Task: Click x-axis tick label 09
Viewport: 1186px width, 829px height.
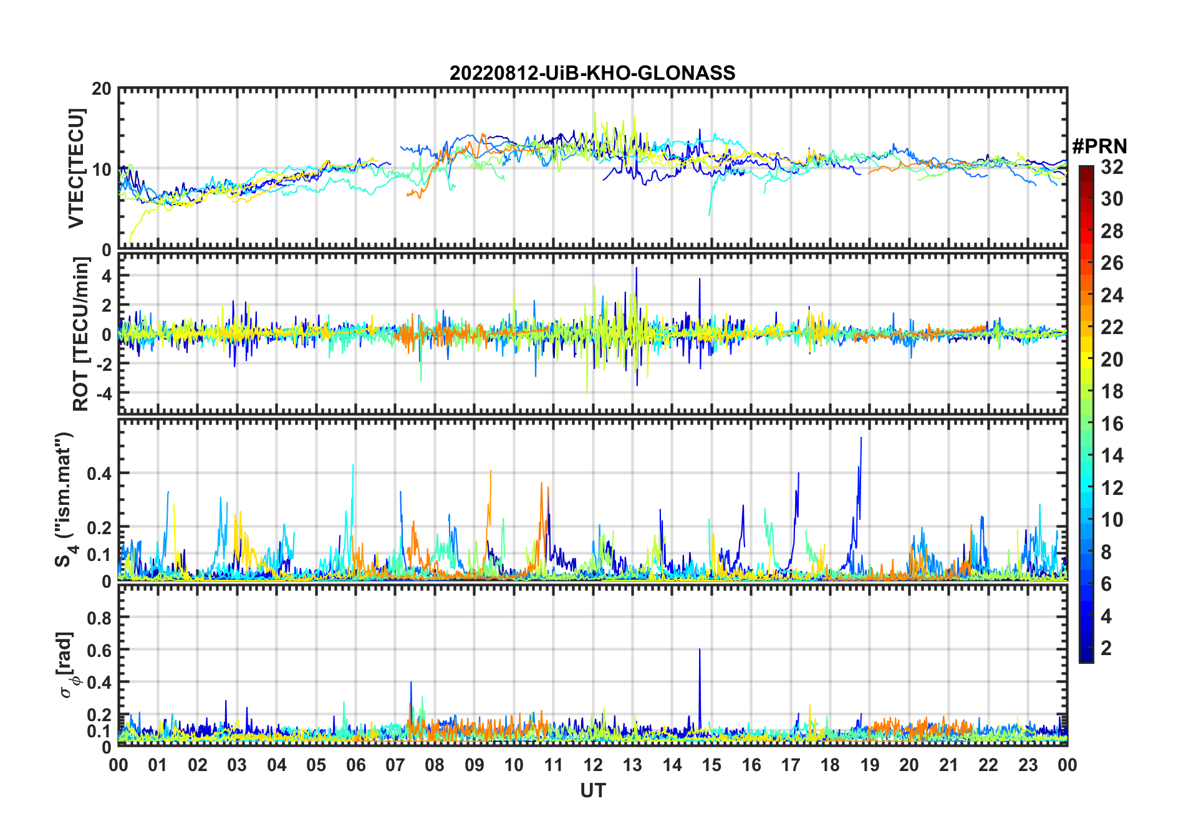Action: [474, 765]
